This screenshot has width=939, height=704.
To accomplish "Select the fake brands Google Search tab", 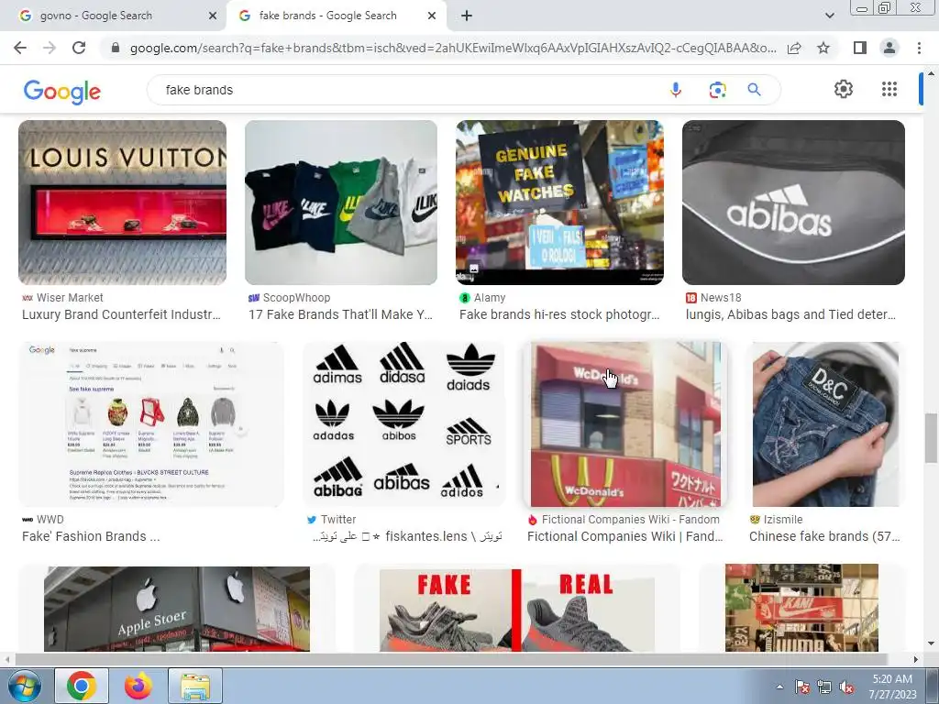I will click(336, 16).
